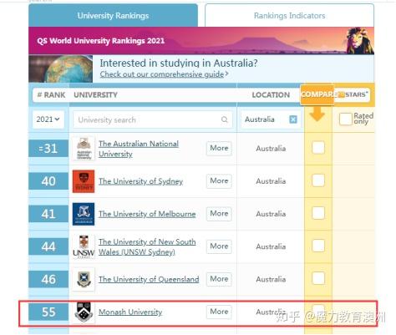Click the Monash University crest logo
The image size is (396, 335).
point(84,312)
